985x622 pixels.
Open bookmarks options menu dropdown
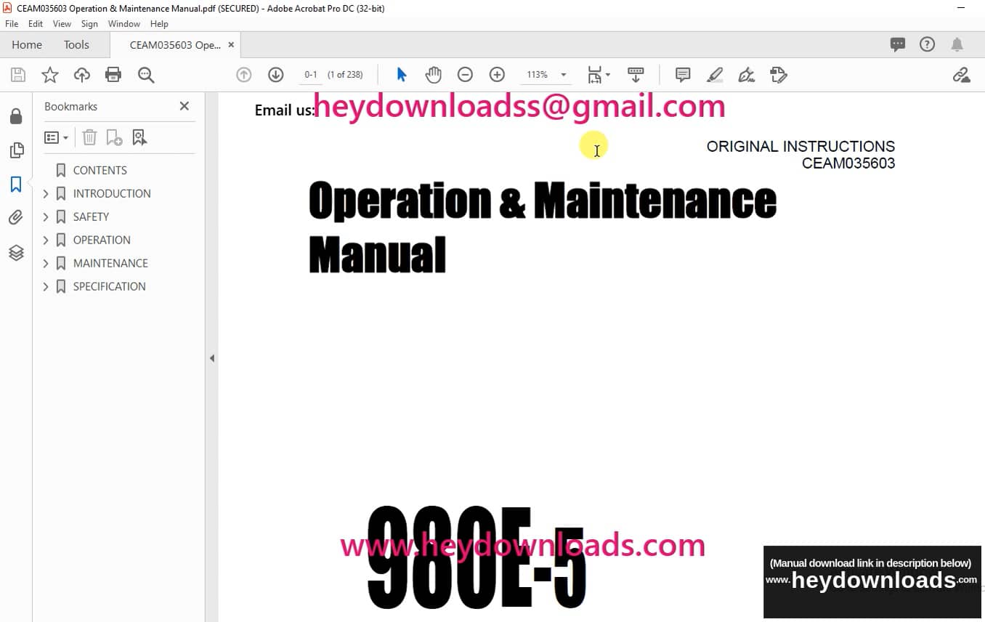56,137
